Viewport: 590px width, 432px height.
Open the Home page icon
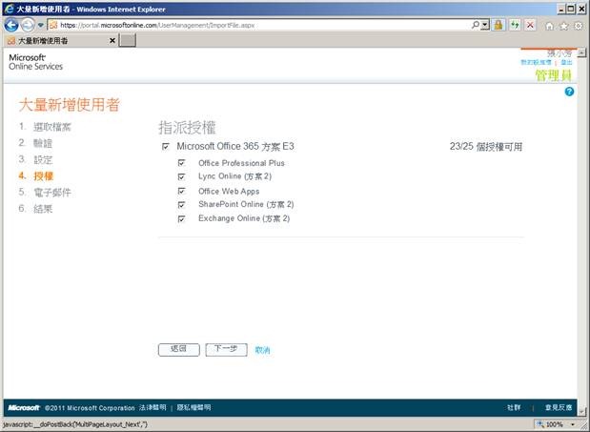point(549,26)
